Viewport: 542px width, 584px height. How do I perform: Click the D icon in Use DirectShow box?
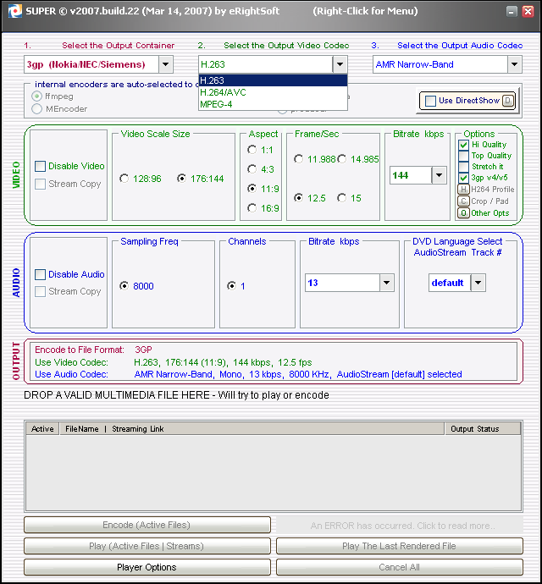click(x=508, y=101)
